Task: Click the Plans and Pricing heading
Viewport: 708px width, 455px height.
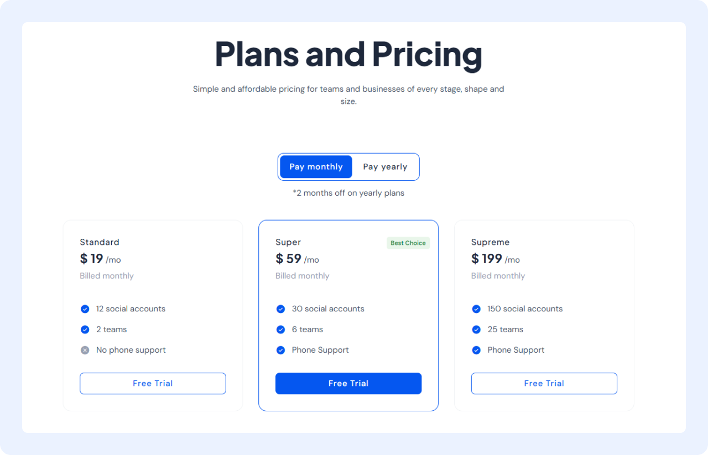Action: tap(348, 54)
